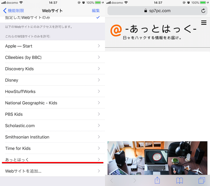Viewport: 210px width, 186px height.
Task: Expand the Disney row chevron
Action: point(99,80)
